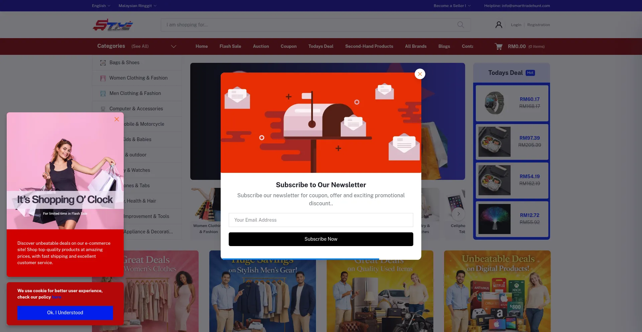Click the Subscribe Now button

pyautogui.click(x=321, y=239)
